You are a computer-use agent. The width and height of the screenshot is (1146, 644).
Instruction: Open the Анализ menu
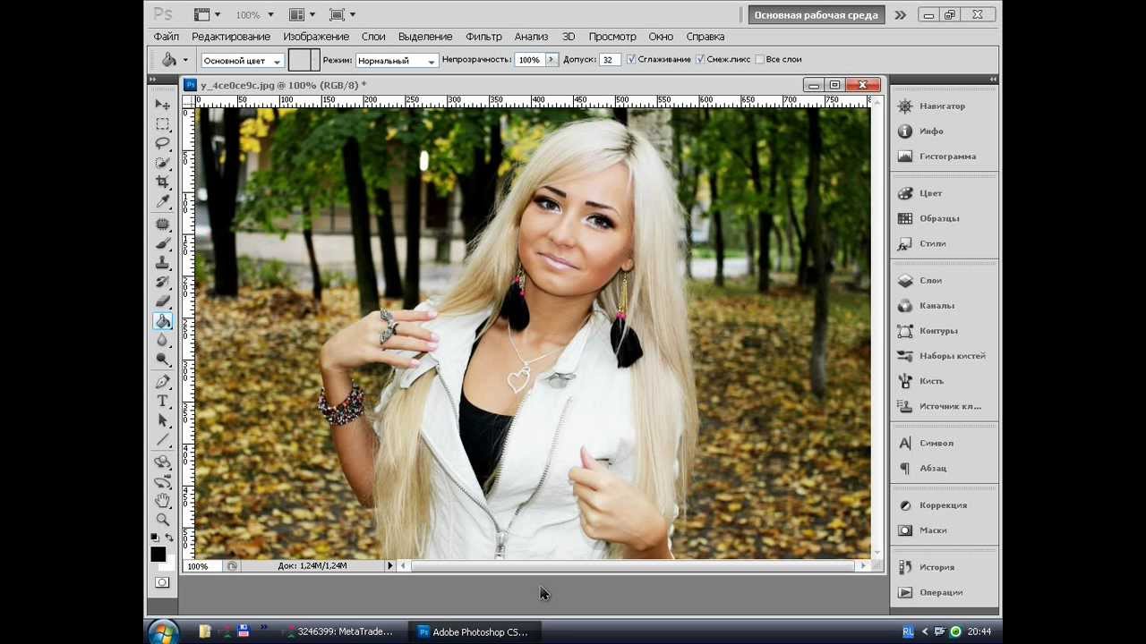pyautogui.click(x=531, y=37)
